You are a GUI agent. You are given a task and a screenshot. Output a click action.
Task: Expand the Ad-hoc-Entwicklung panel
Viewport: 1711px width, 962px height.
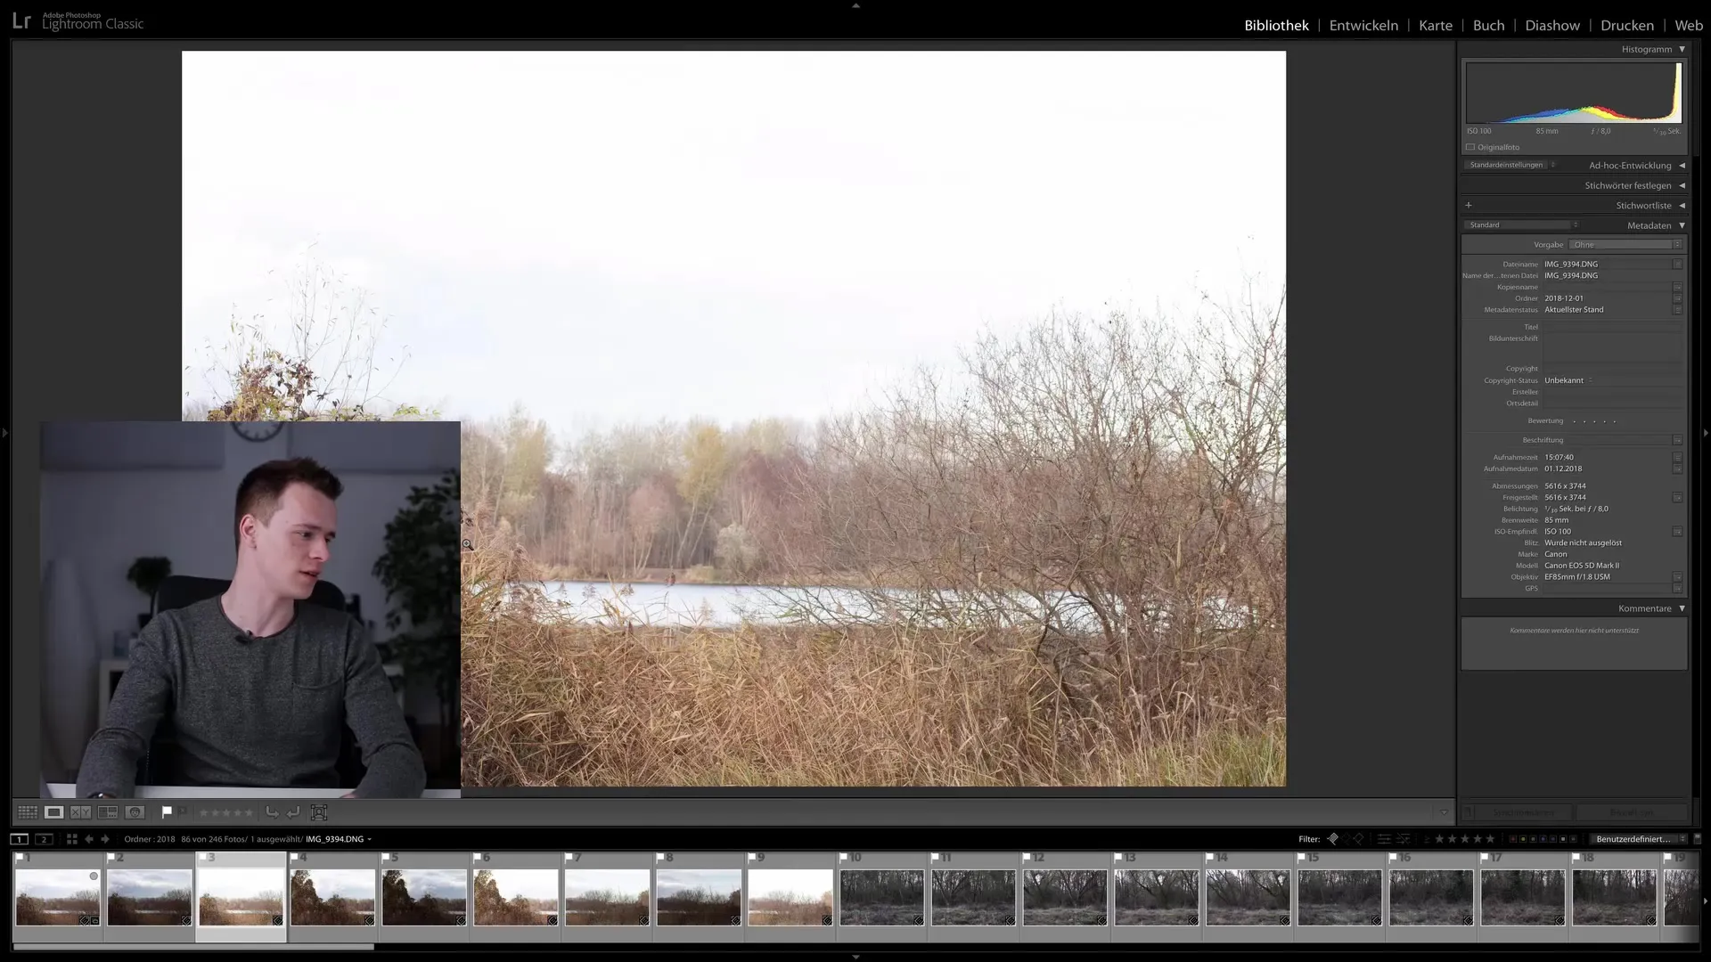(x=1682, y=166)
